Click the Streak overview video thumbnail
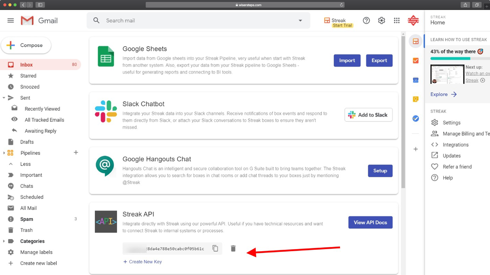 pyautogui.click(x=447, y=74)
